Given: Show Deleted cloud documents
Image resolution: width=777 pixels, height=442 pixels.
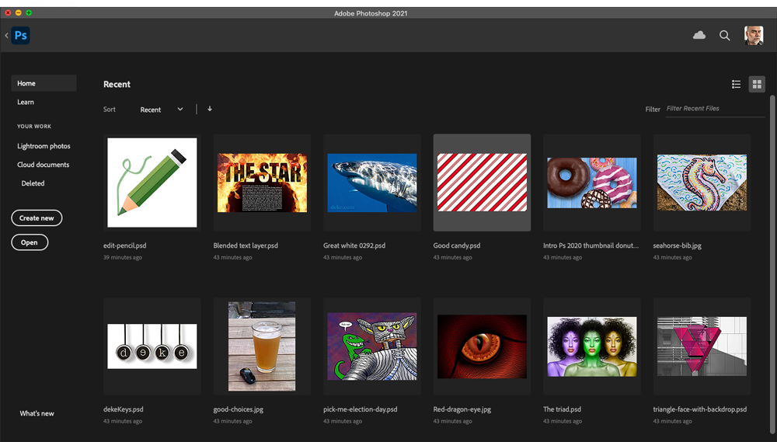Looking at the screenshot, I should click(x=33, y=183).
